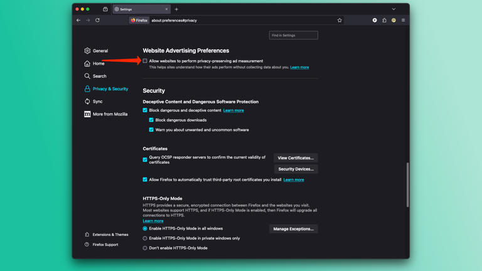
Task: Open the extensions puzzle icon in toolbar
Action: point(384,20)
